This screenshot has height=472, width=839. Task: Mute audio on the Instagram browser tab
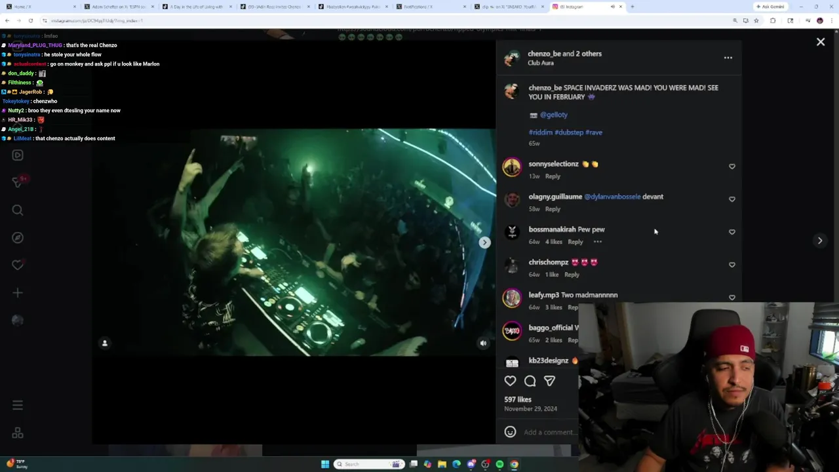click(x=612, y=7)
